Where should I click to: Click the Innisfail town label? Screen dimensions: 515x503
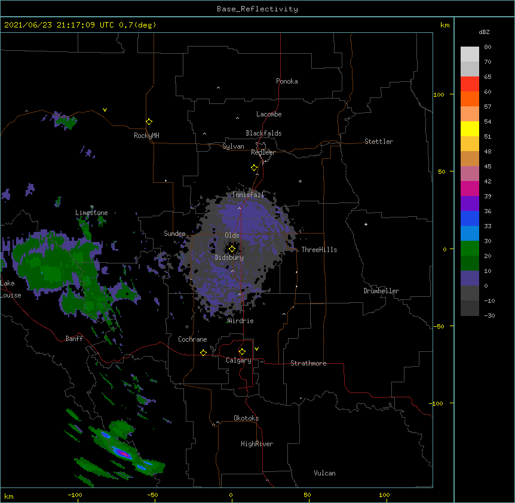(248, 195)
